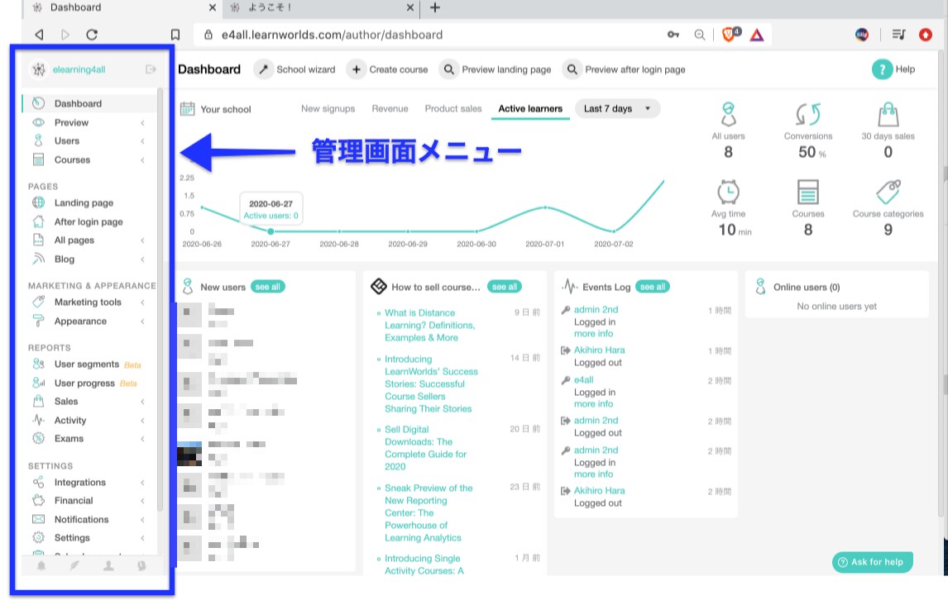Expand the Exams submenu chevron
This screenshot has width=948, height=605.
142,439
